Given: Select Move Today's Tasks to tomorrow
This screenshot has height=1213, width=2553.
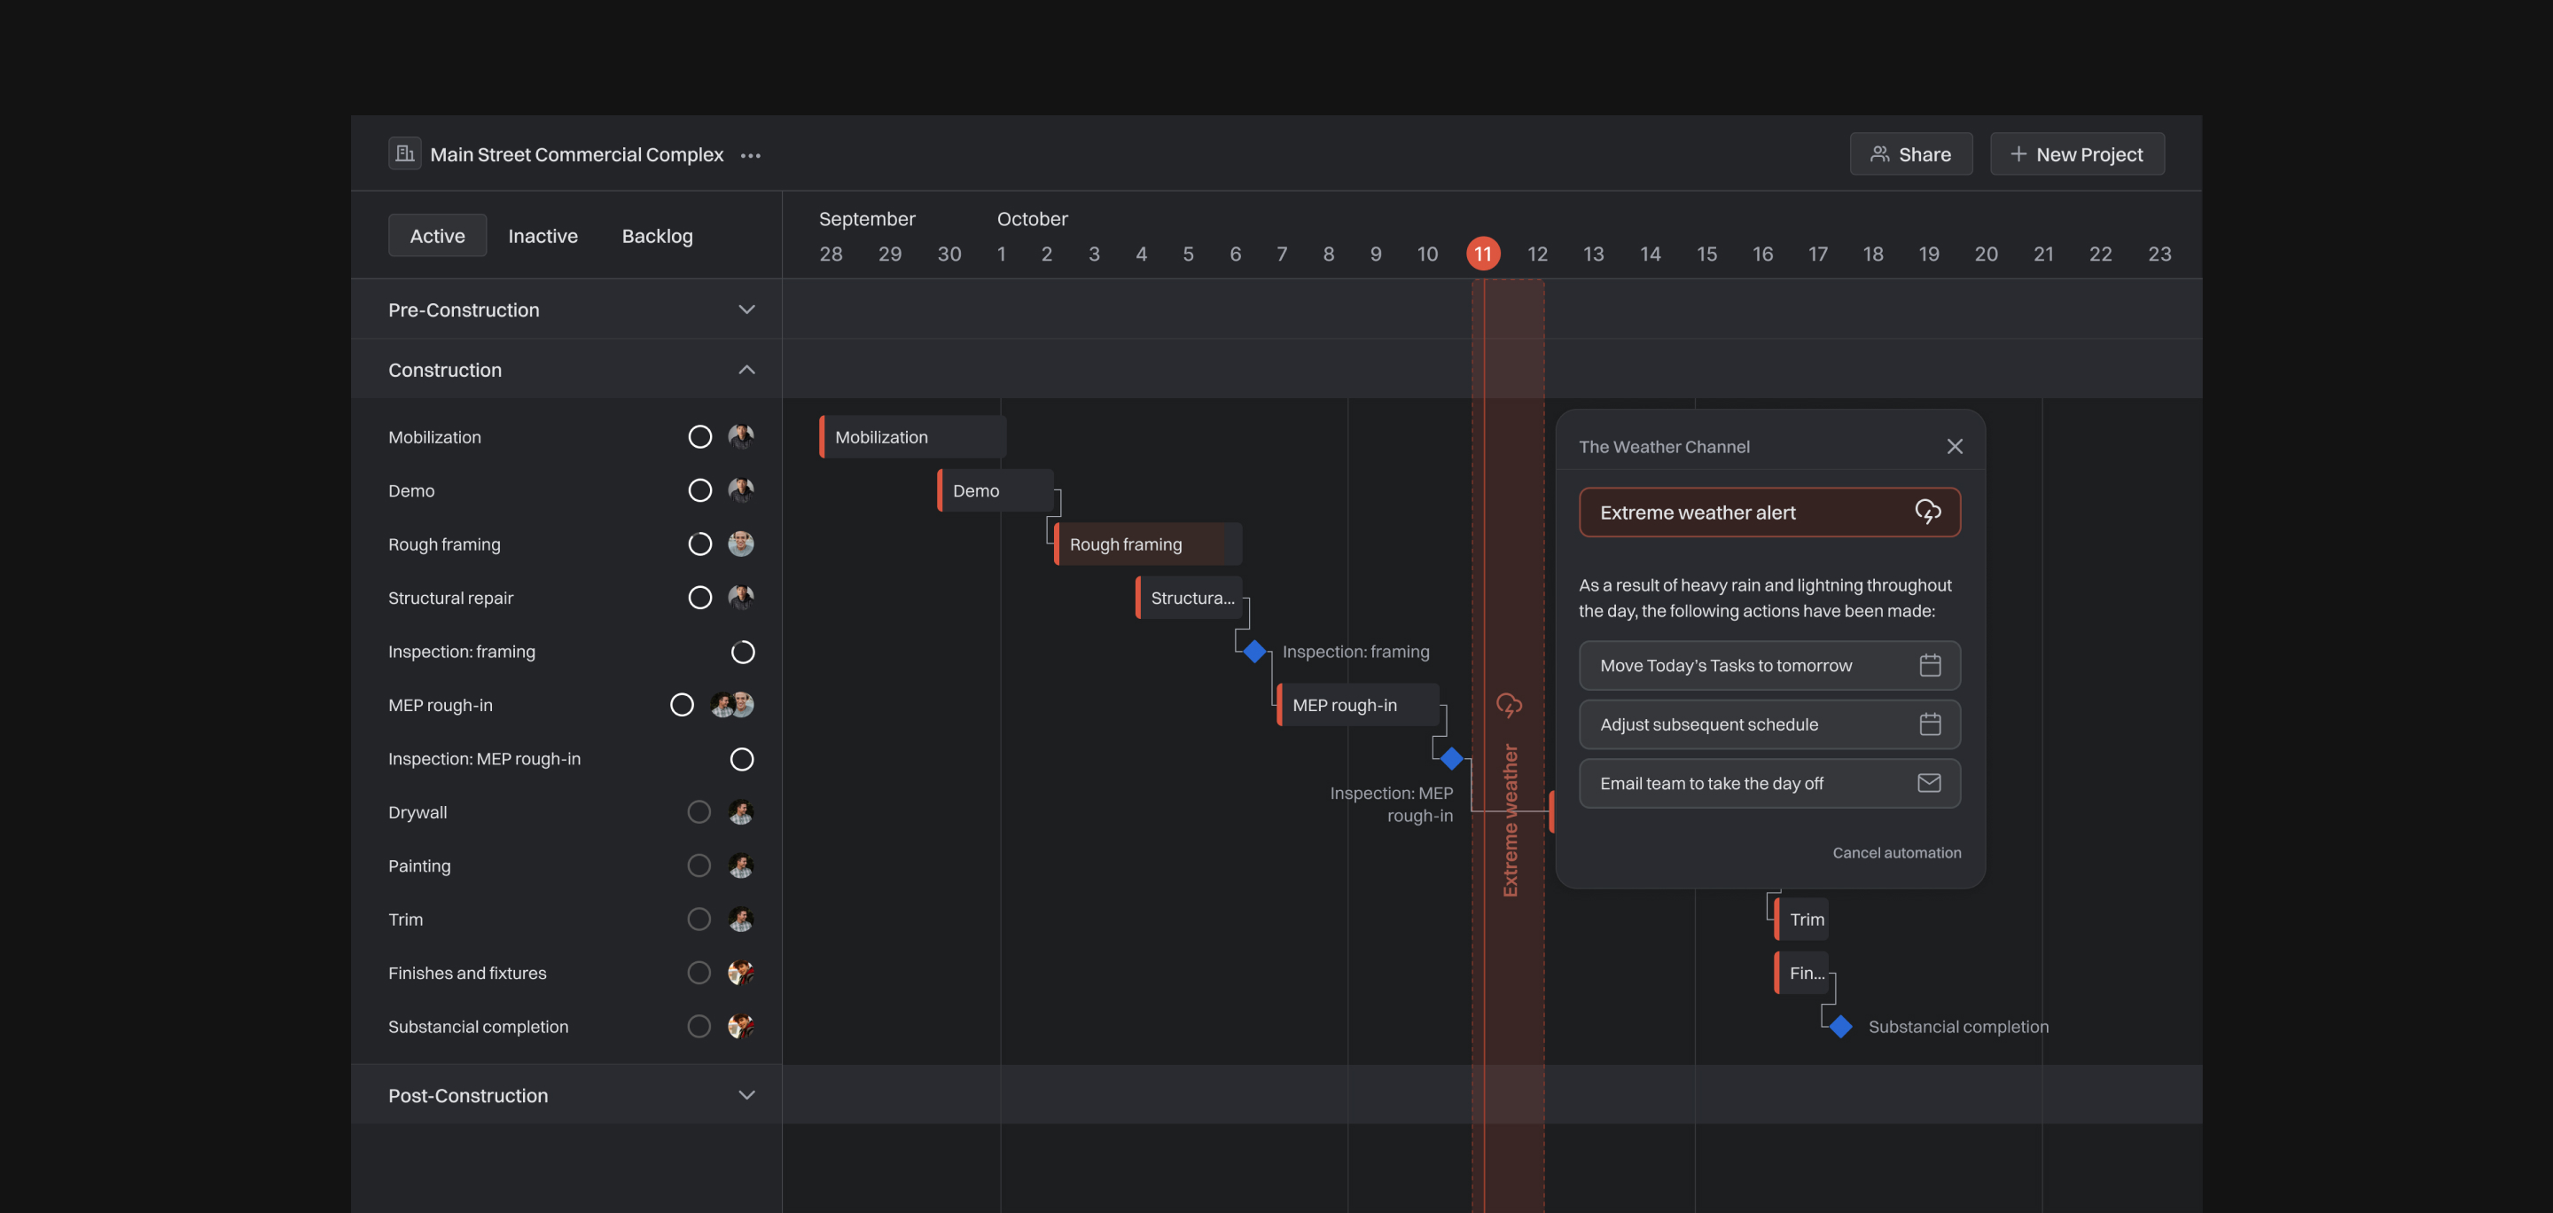Looking at the screenshot, I should [x=1770, y=665].
